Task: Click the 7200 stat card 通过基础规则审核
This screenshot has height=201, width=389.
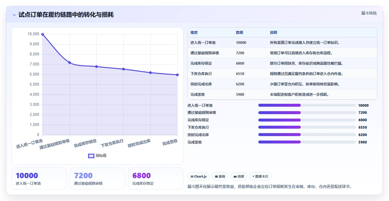Action: 97,178
